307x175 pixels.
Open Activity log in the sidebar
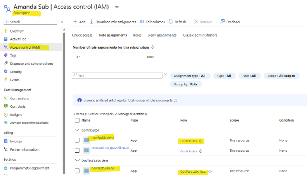[x=18, y=39]
